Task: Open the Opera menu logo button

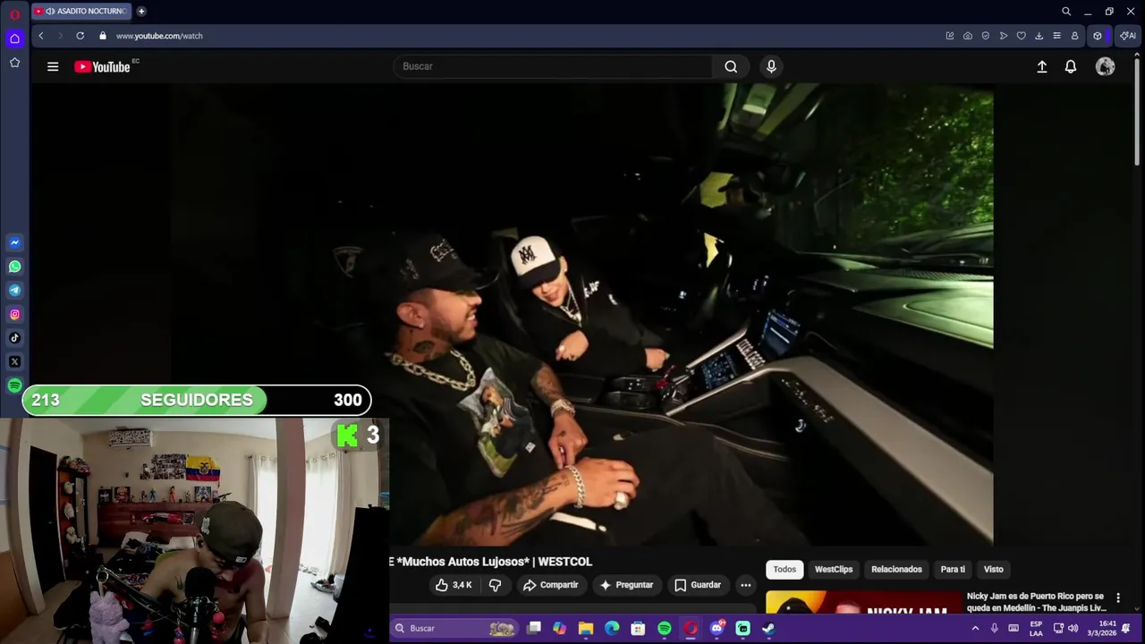Action: 14,14
